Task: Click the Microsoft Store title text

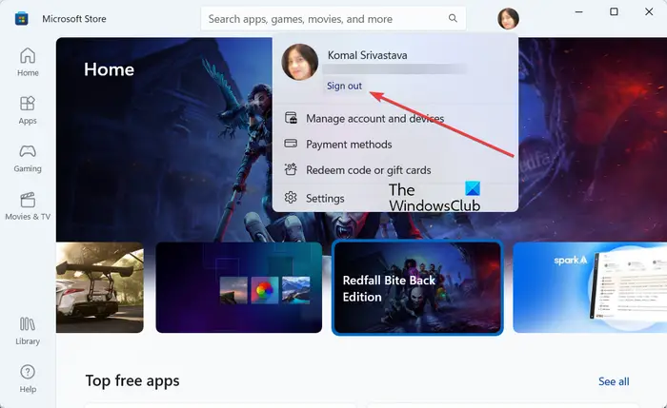Action: [x=74, y=19]
